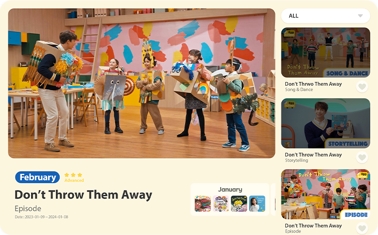Click the partially visible next month card
This screenshot has height=235, width=378.
coord(273,200)
